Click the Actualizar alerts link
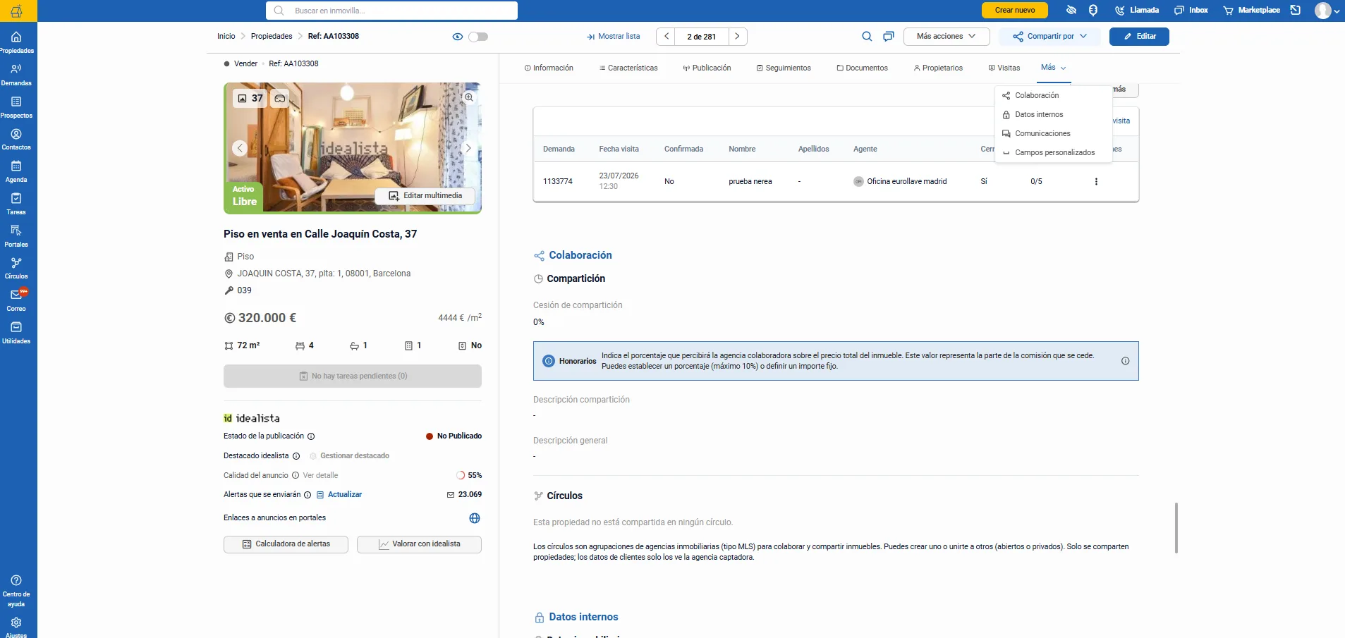 coord(345,495)
